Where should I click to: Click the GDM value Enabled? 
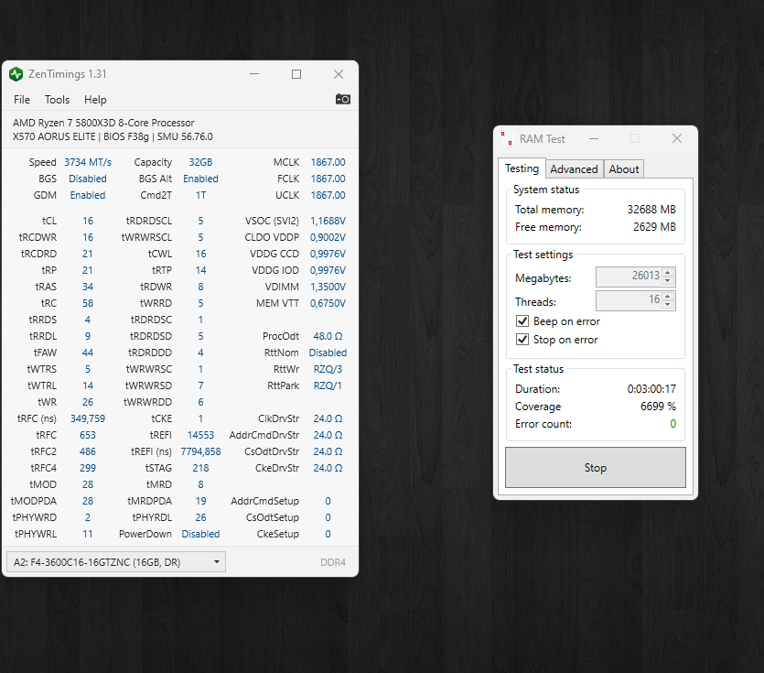coord(88,195)
